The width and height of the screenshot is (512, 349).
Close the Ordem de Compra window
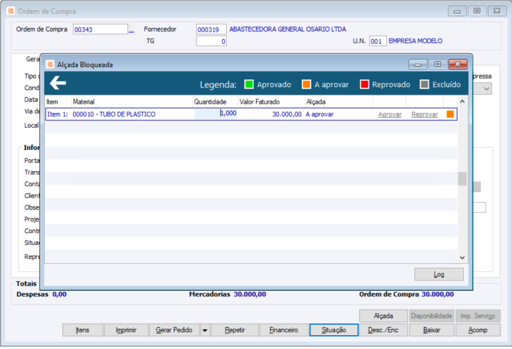(x=497, y=11)
